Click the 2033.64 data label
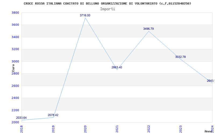Screen dimensions: 215x134 (x=21, y=118)
